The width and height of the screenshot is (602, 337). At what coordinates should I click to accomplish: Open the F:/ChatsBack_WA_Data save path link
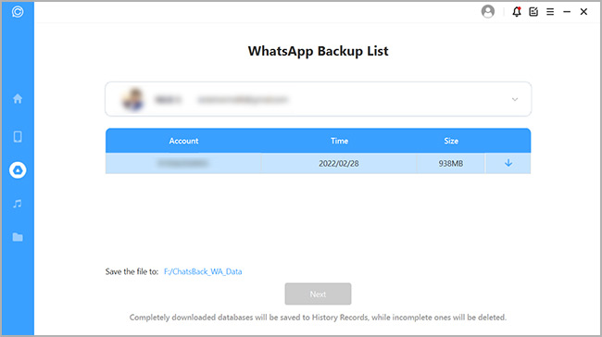203,272
